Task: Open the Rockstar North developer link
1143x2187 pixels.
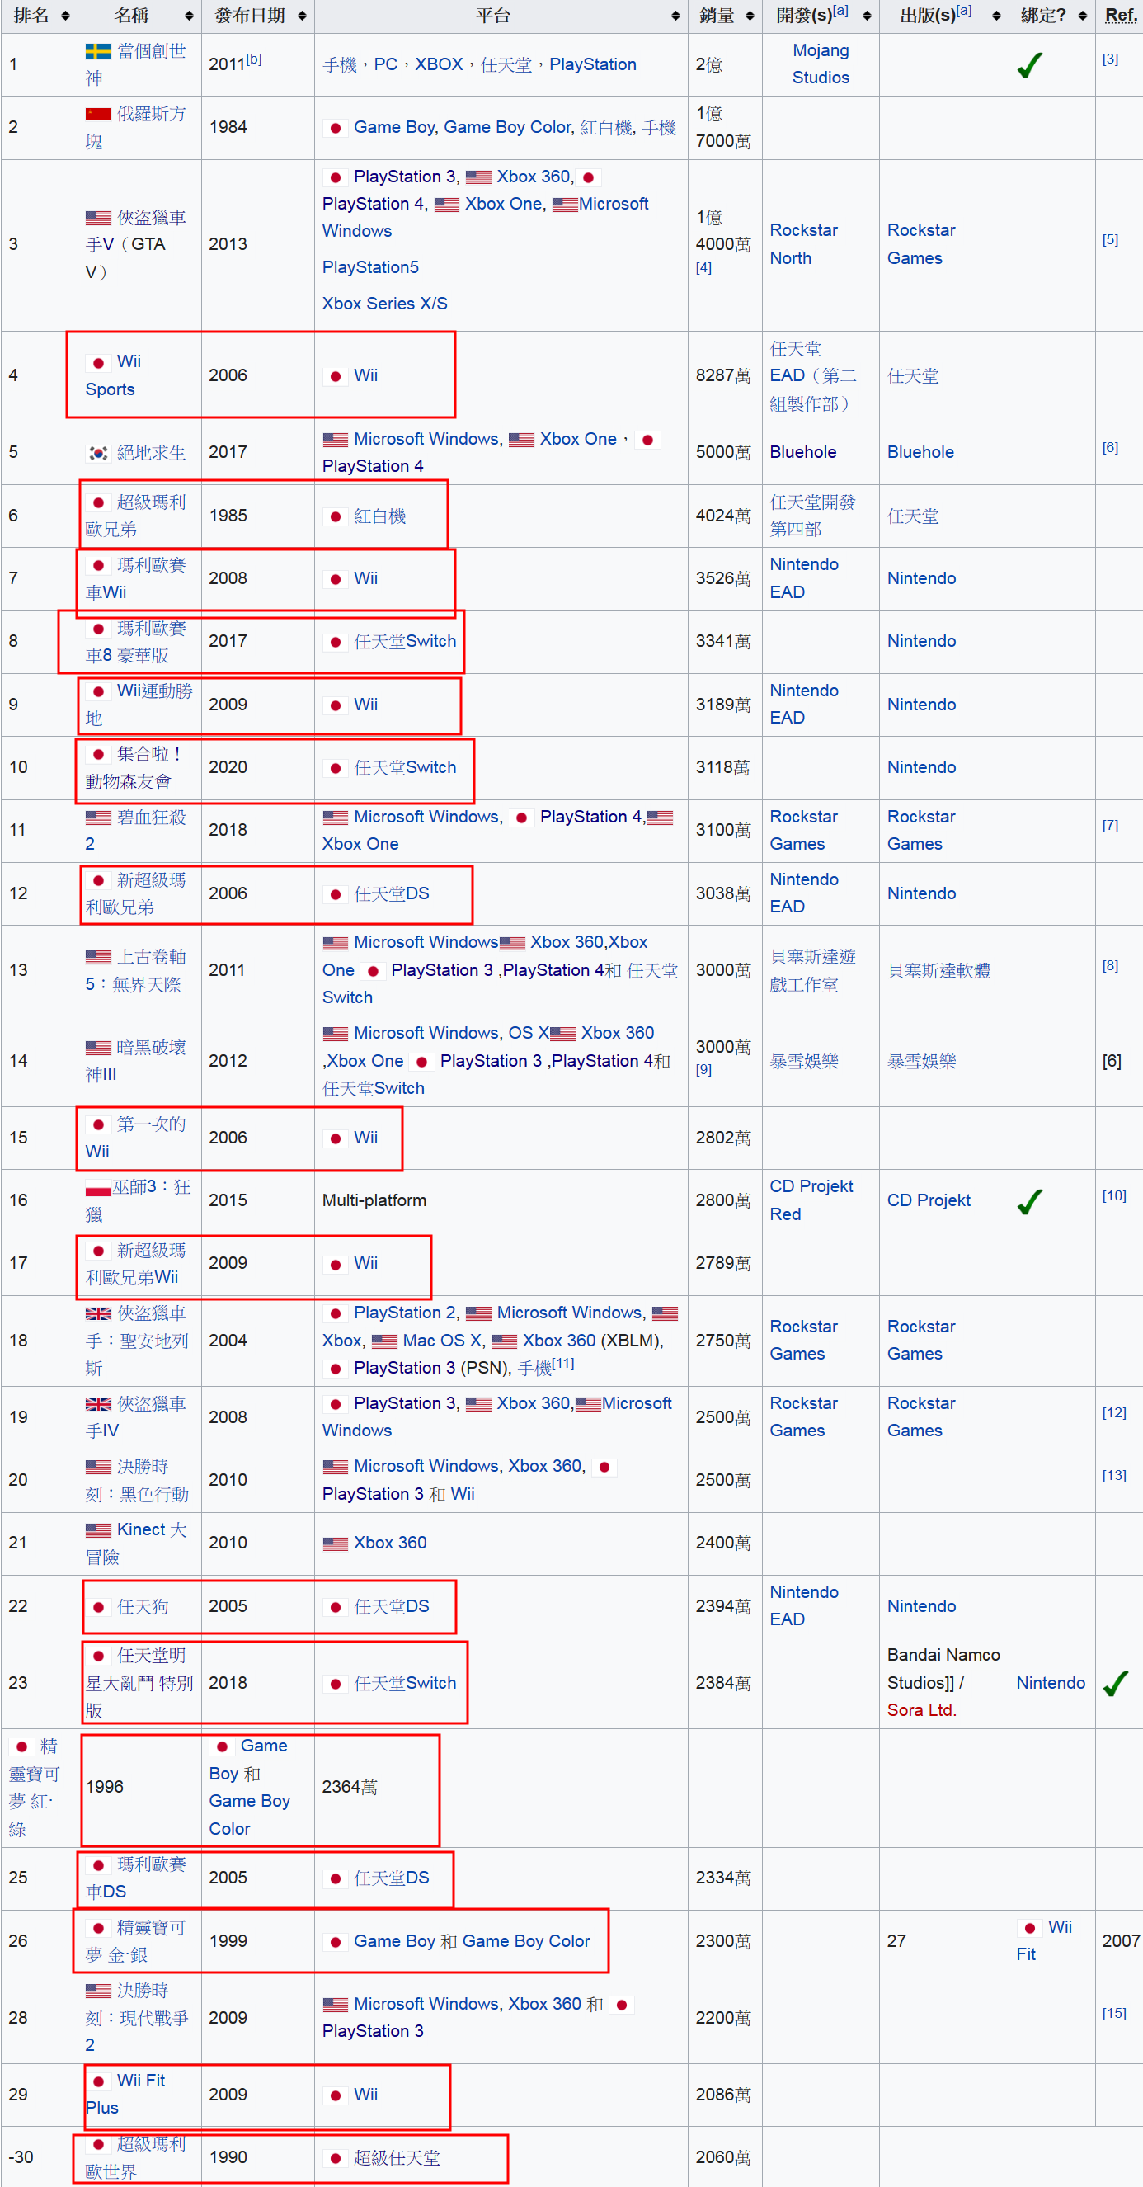Action: [x=803, y=243]
